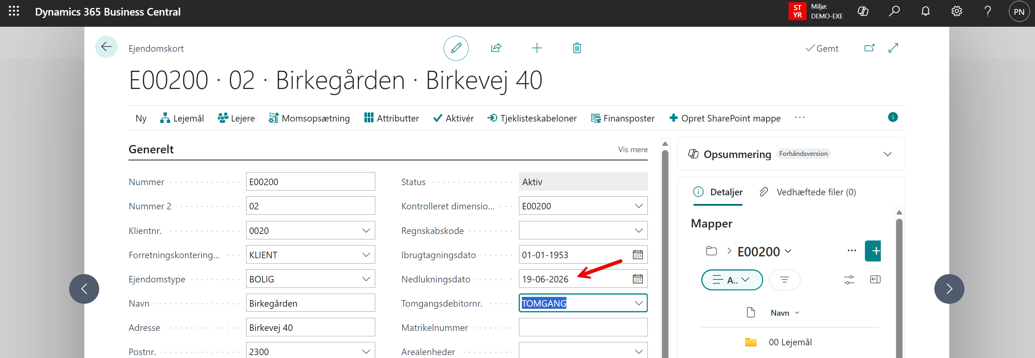This screenshot has height=358, width=1035.
Task: Open the E00200 folder breadcrumb dropdown
Action: pyautogui.click(x=765, y=252)
